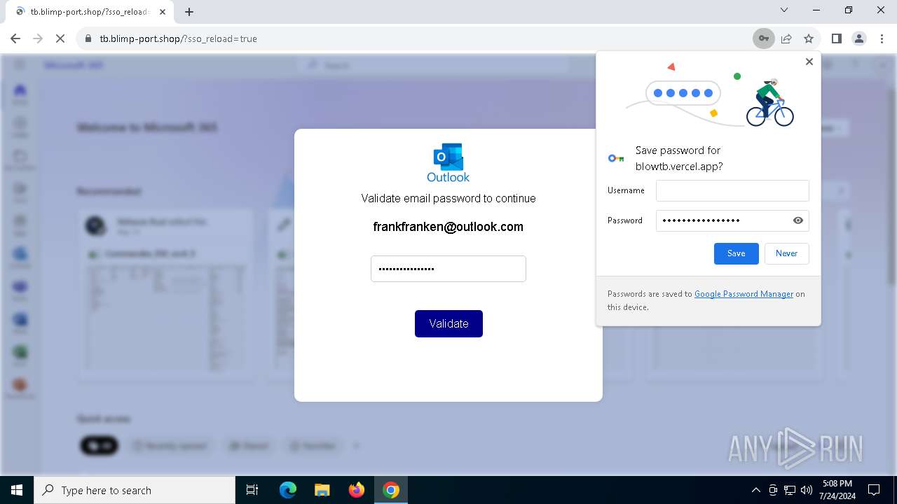Save the password in Chrome prompt
897x504 pixels.
tap(736, 253)
